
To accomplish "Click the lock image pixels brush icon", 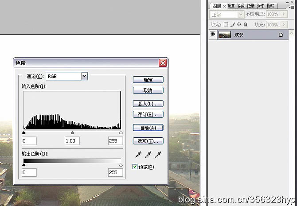I will [x=233, y=24].
